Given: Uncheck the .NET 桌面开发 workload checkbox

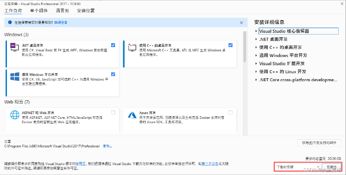Looking at the screenshot, I should [x=113, y=45].
